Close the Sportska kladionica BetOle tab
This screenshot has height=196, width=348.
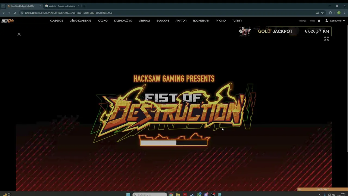[41, 6]
